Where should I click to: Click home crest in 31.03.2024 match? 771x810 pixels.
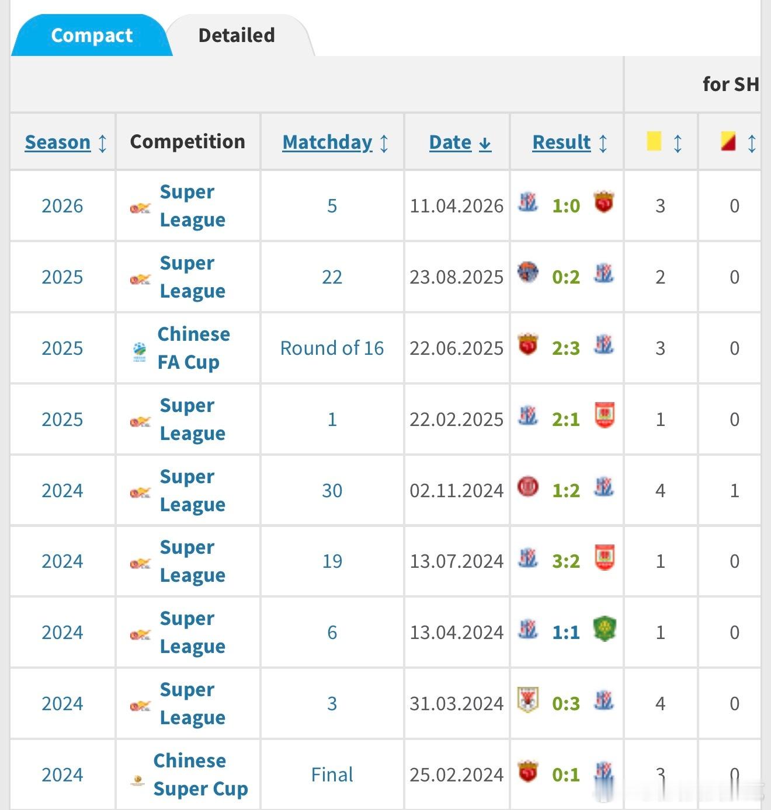tap(528, 700)
